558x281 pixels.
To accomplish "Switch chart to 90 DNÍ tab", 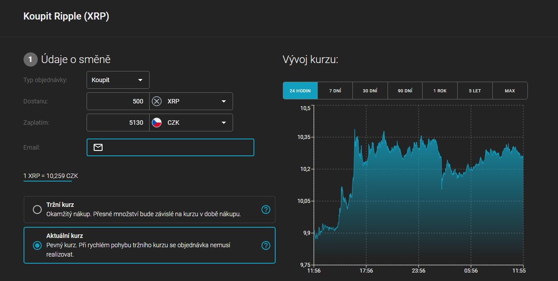I will coord(405,91).
